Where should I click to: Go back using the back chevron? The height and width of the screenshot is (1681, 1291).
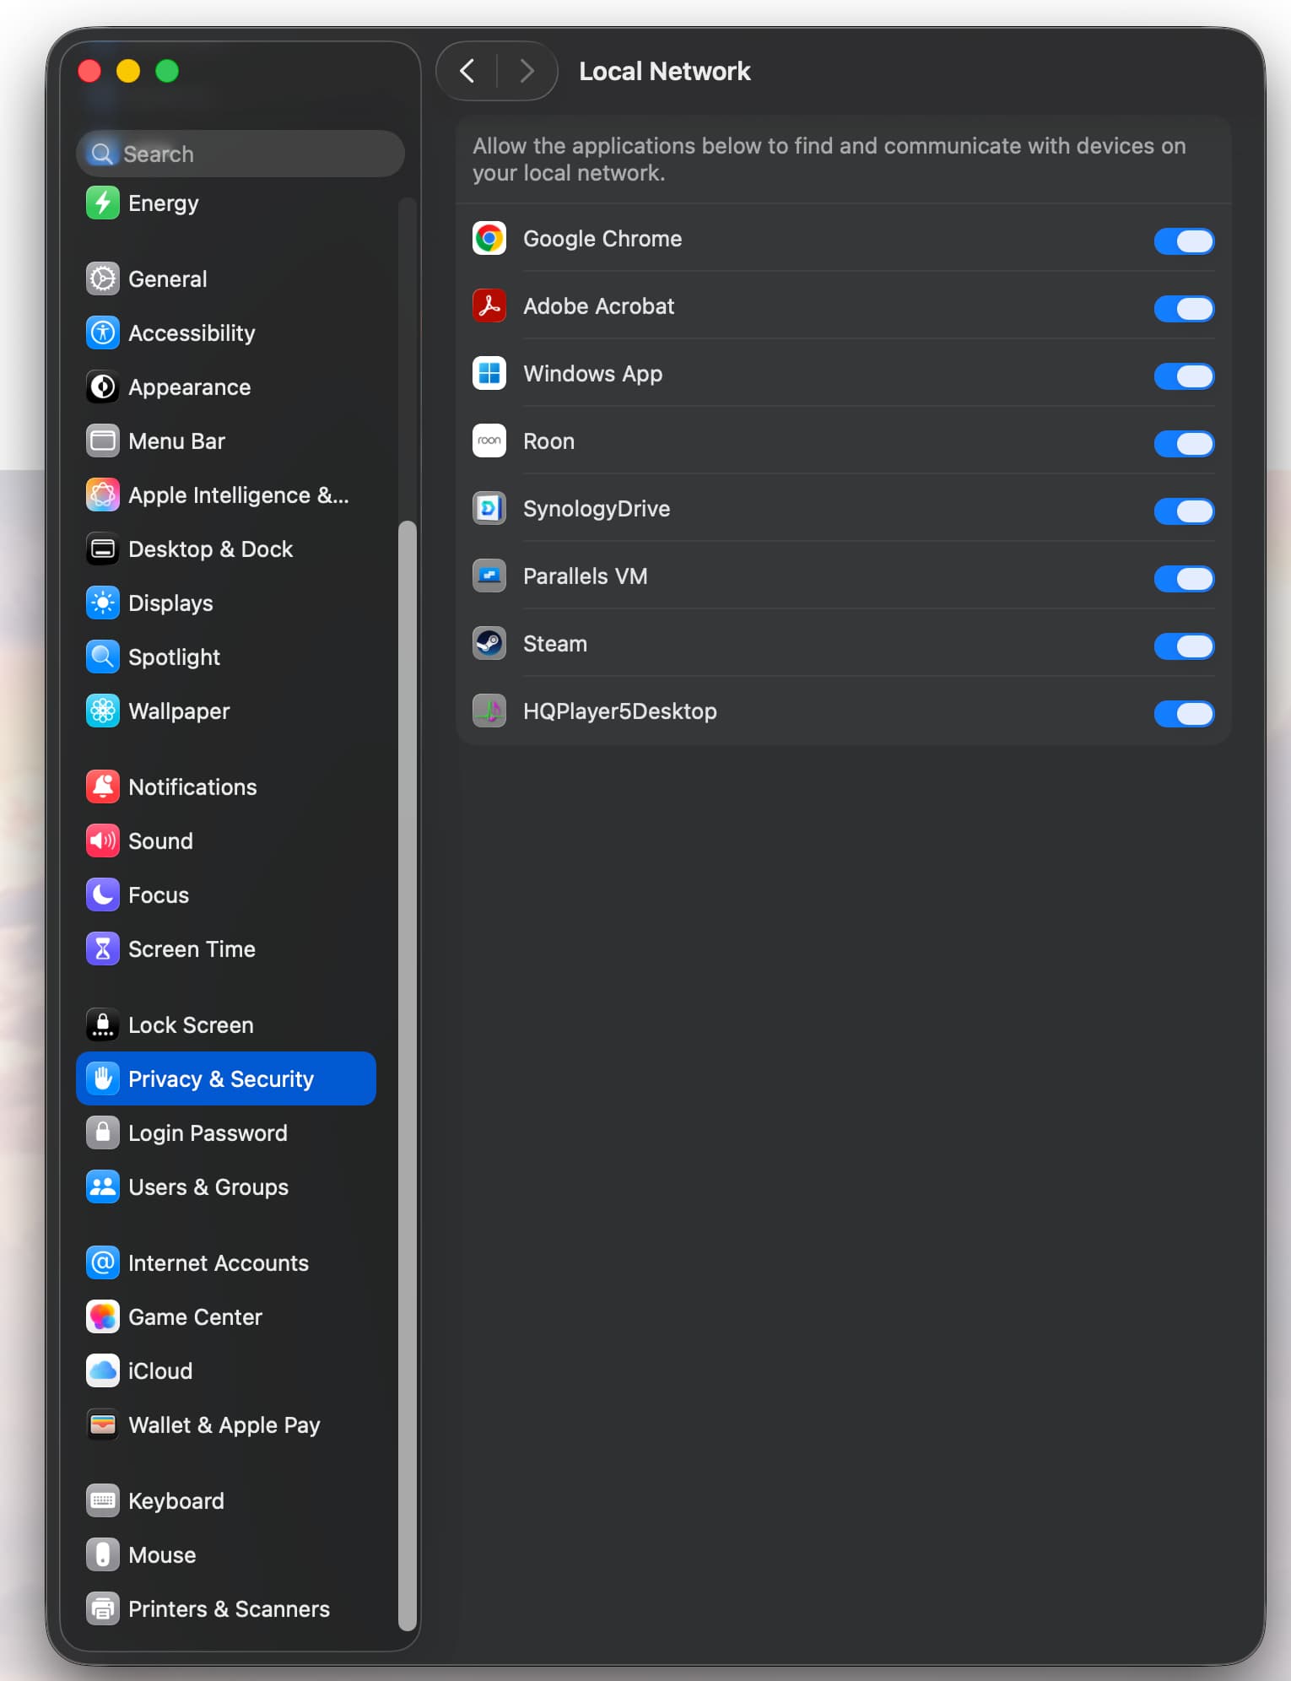point(467,71)
